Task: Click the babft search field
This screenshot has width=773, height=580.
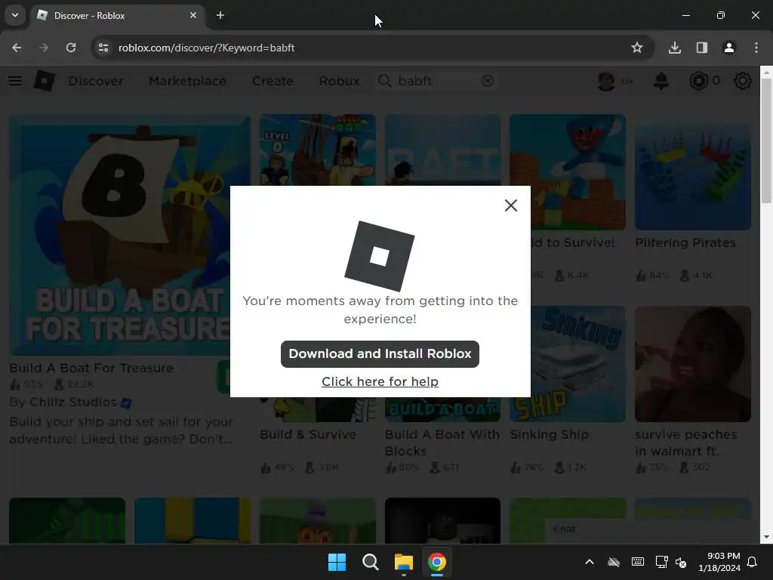Action: coord(437,81)
